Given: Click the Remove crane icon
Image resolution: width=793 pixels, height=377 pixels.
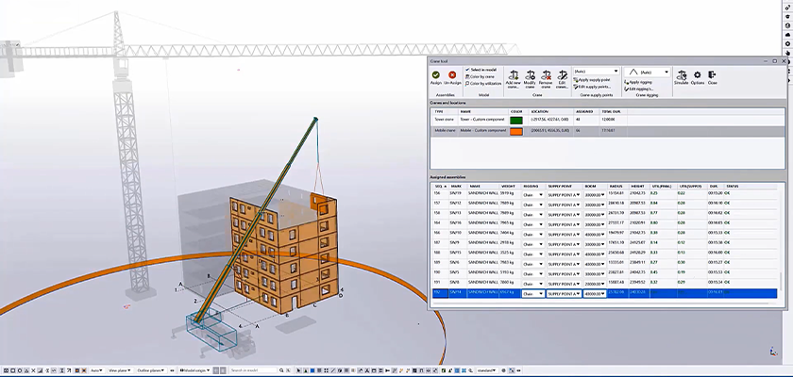Looking at the screenshot, I should point(547,74).
